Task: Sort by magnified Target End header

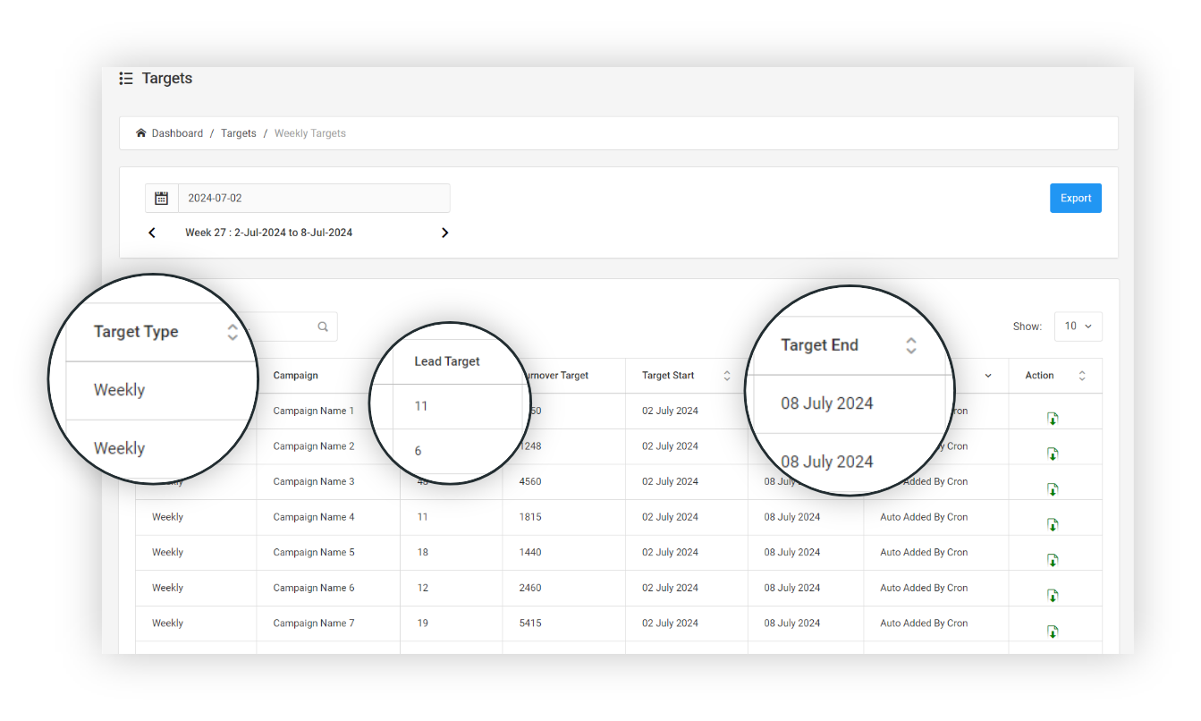Action: coord(910,345)
